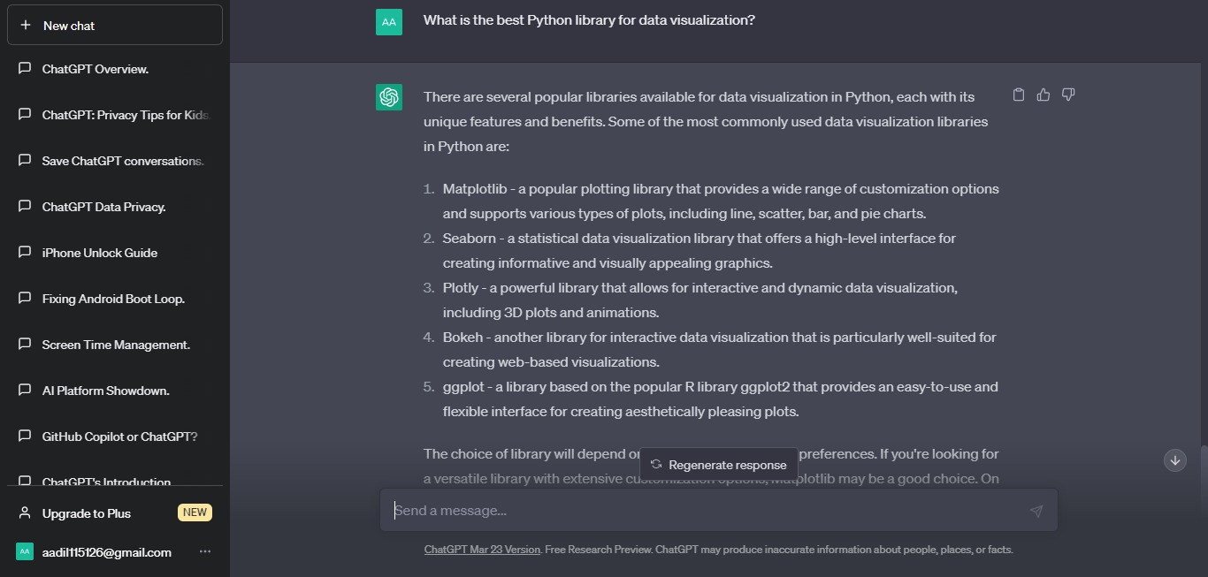Image resolution: width=1208 pixels, height=577 pixels.
Task: Select GitHub Copilot or ChatGPT? conversation
Action: (119, 437)
